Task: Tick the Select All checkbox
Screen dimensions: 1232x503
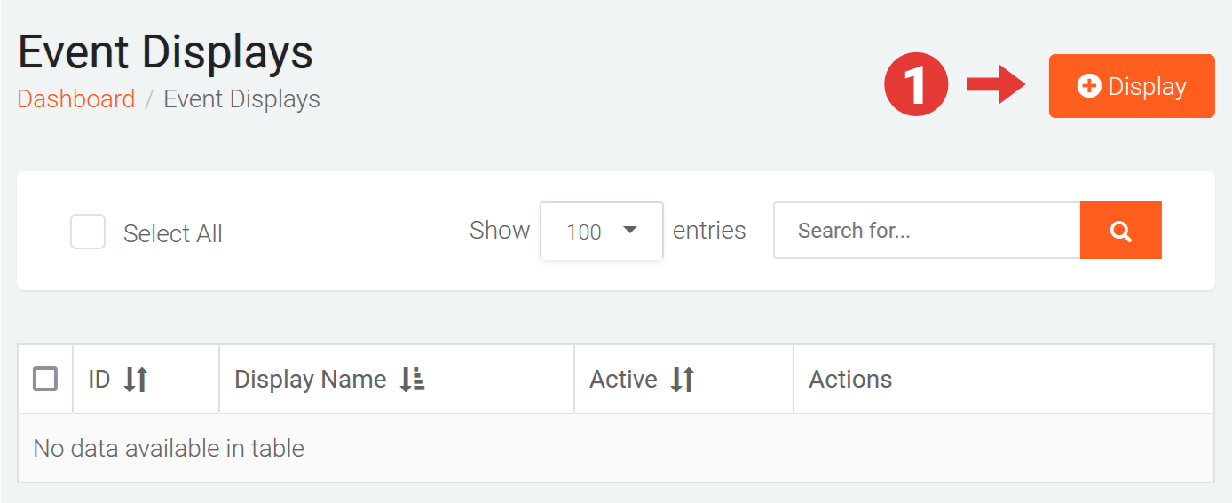Action: tap(88, 232)
